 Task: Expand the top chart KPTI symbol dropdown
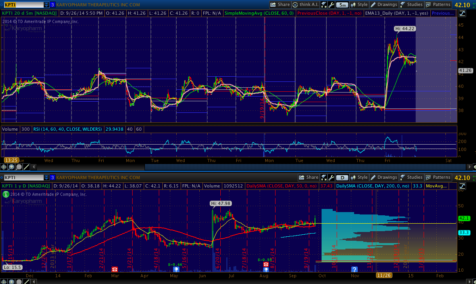click(x=46, y=5)
